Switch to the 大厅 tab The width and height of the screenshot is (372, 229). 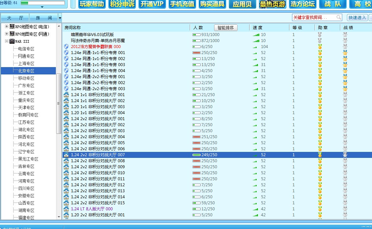tap(15, 18)
